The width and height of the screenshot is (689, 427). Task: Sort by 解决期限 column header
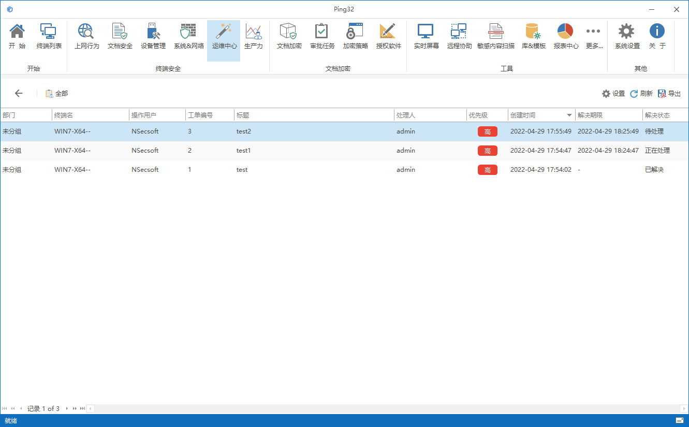coord(609,115)
